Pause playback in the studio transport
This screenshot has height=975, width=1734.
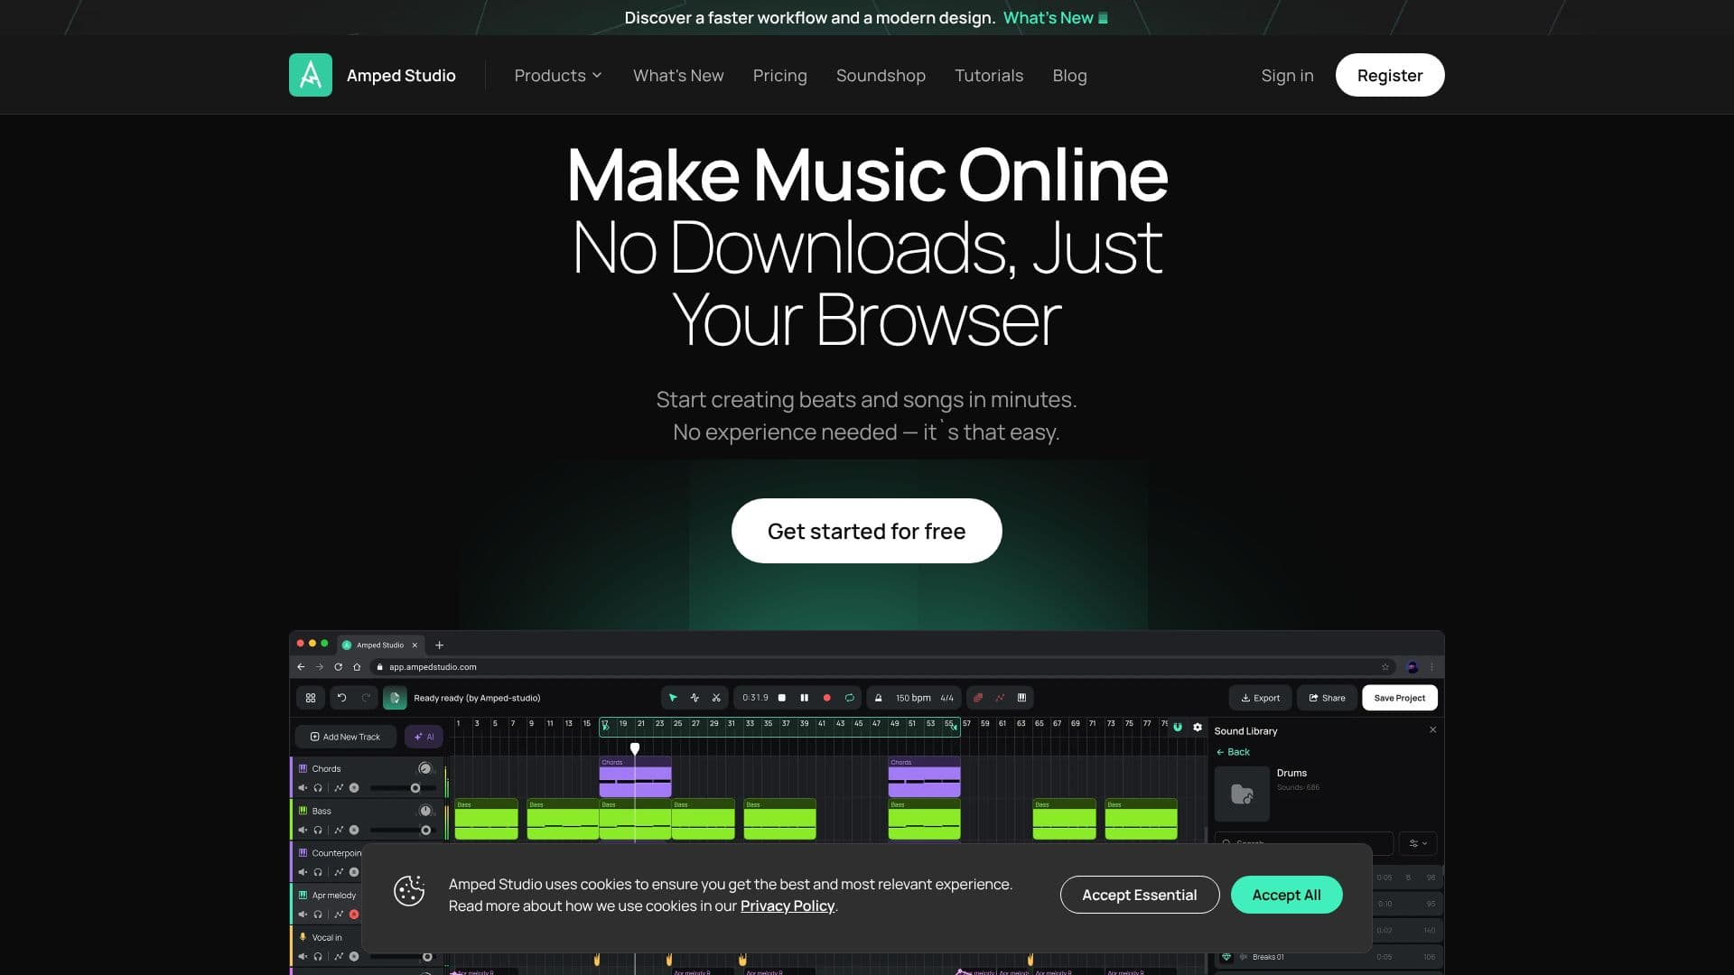pyautogui.click(x=804, y=698)
